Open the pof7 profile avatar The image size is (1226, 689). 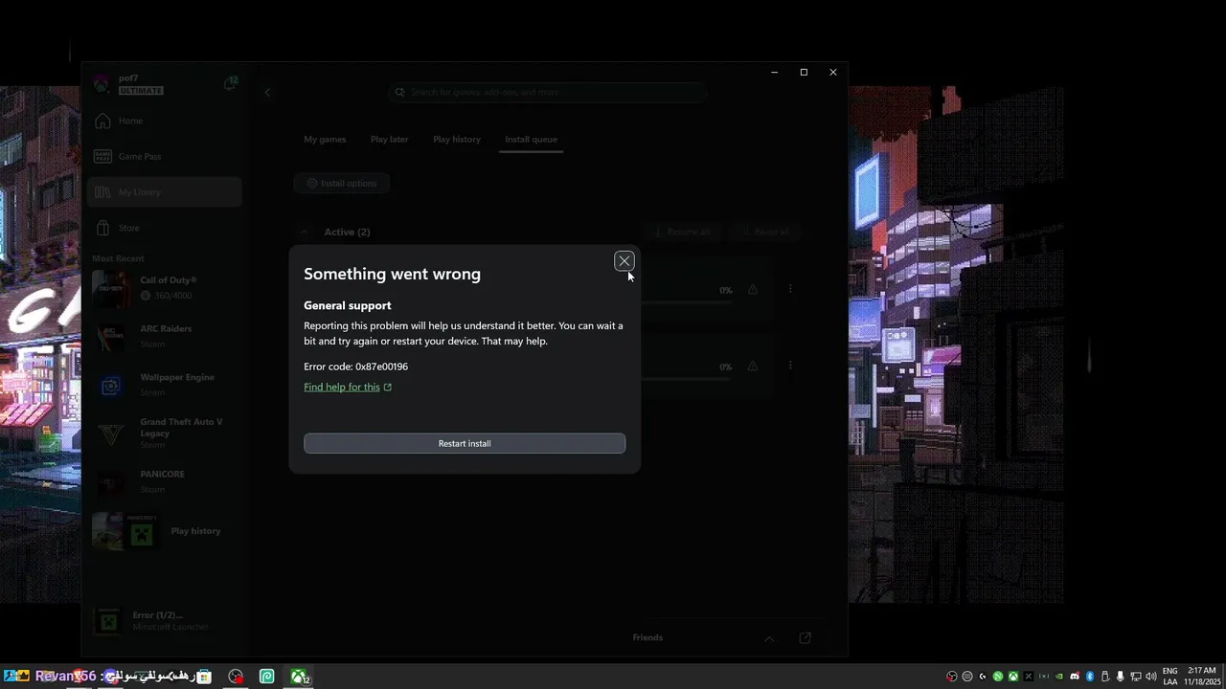[101, 84]
